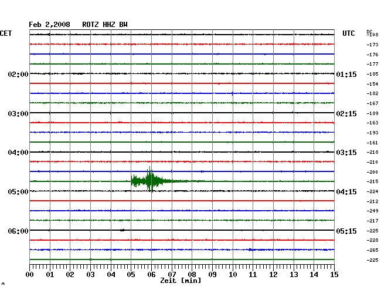Click the DC offset value "-217"
This screenshot has height=290, width=381.
pyautogui.click(x=372, y=221)
